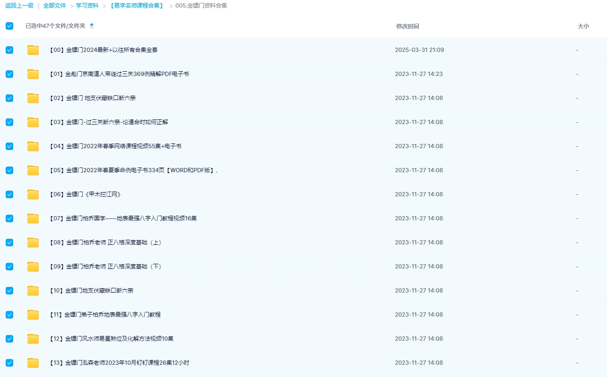The height and width of the screenshot is (377, 607).
Task: Open 【10】金镖门地支伏藏铁口断六亲 folder name
Action: 91,291
